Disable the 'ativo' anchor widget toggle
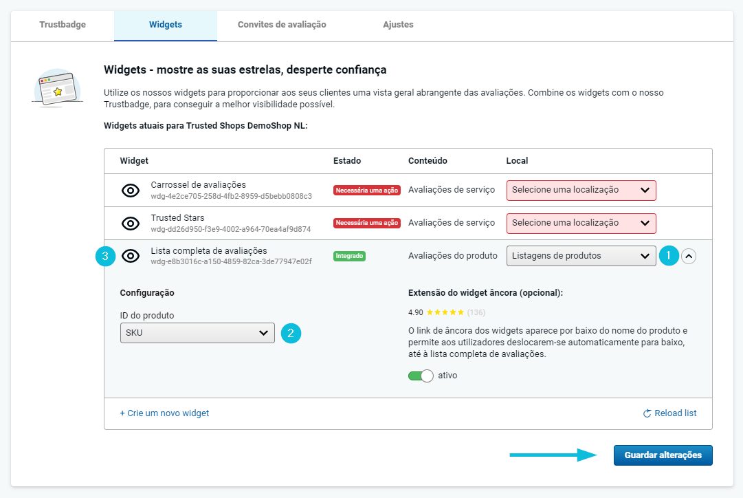743x498 pixels. point(421,376)
